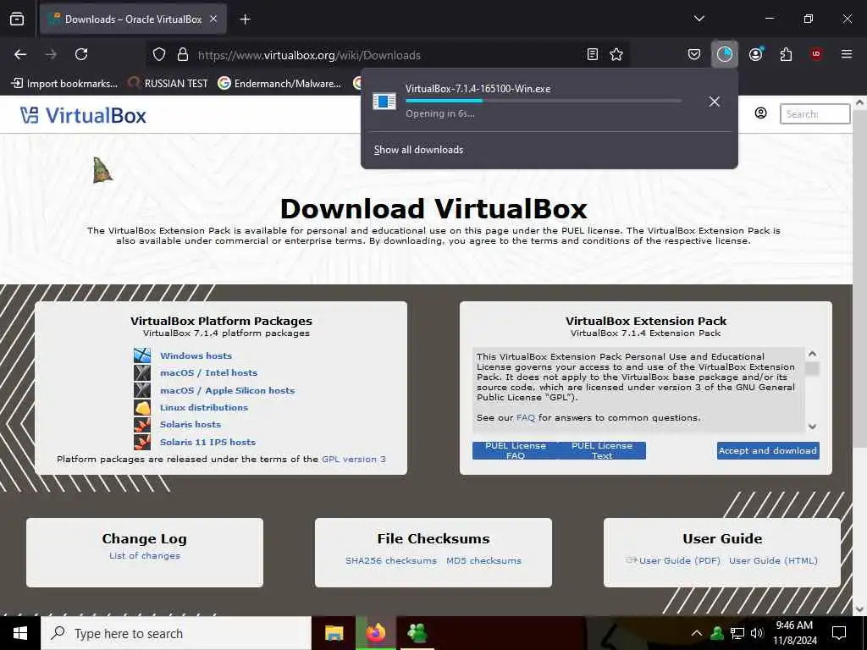Open File Explorer from the taskbar

coord(334,633)
